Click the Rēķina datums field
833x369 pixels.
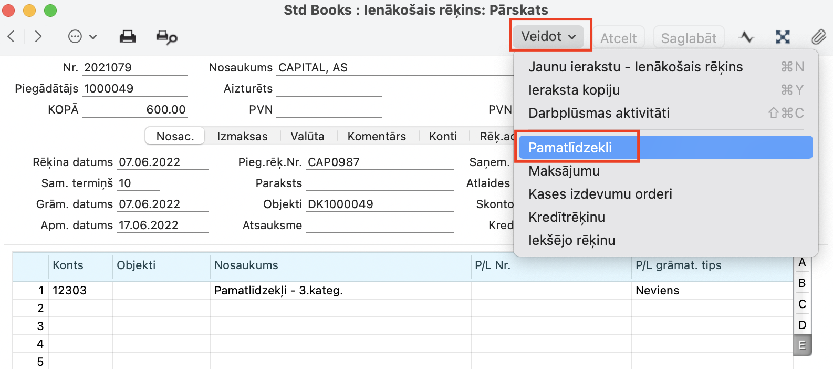[163, 162]
